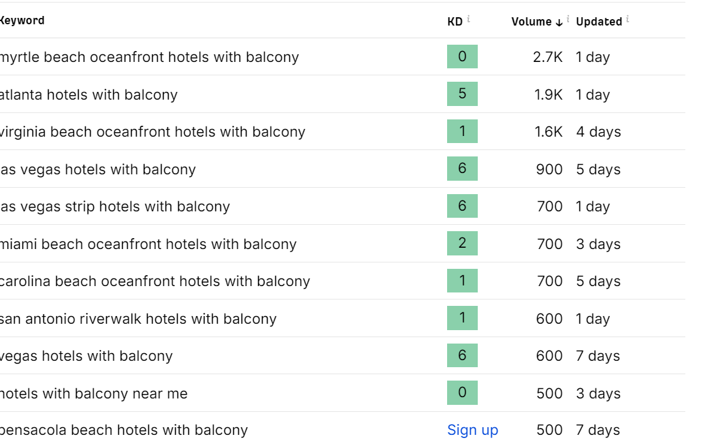
Task: Open san antonio riverwalk hotels keyword
Action: point(138,319)
